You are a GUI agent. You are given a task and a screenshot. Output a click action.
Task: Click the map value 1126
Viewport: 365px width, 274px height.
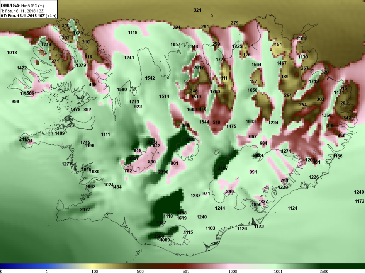(242, 229)
